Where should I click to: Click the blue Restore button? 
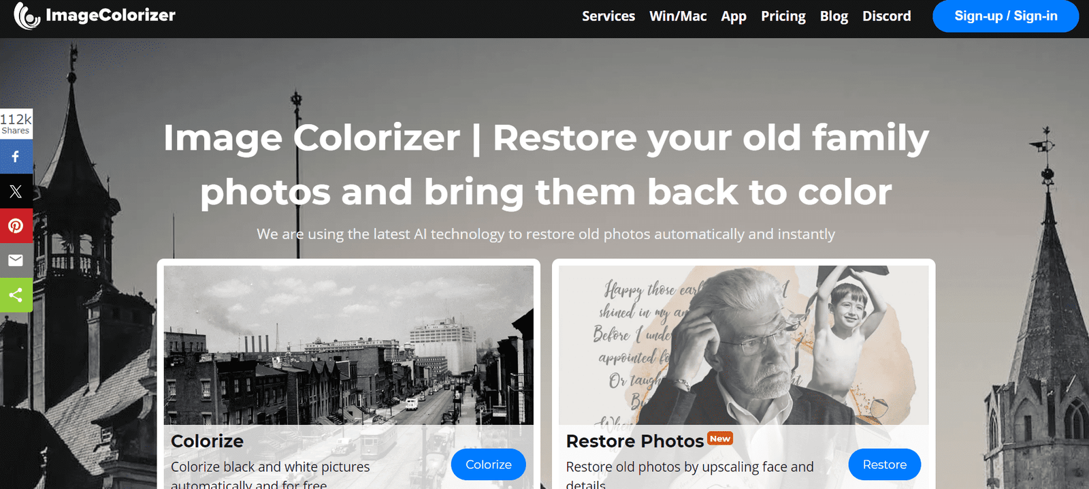[x=885, y=464]
